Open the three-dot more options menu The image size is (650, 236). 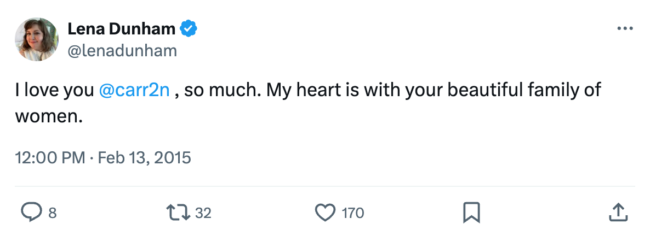click(x=625, y=28)
